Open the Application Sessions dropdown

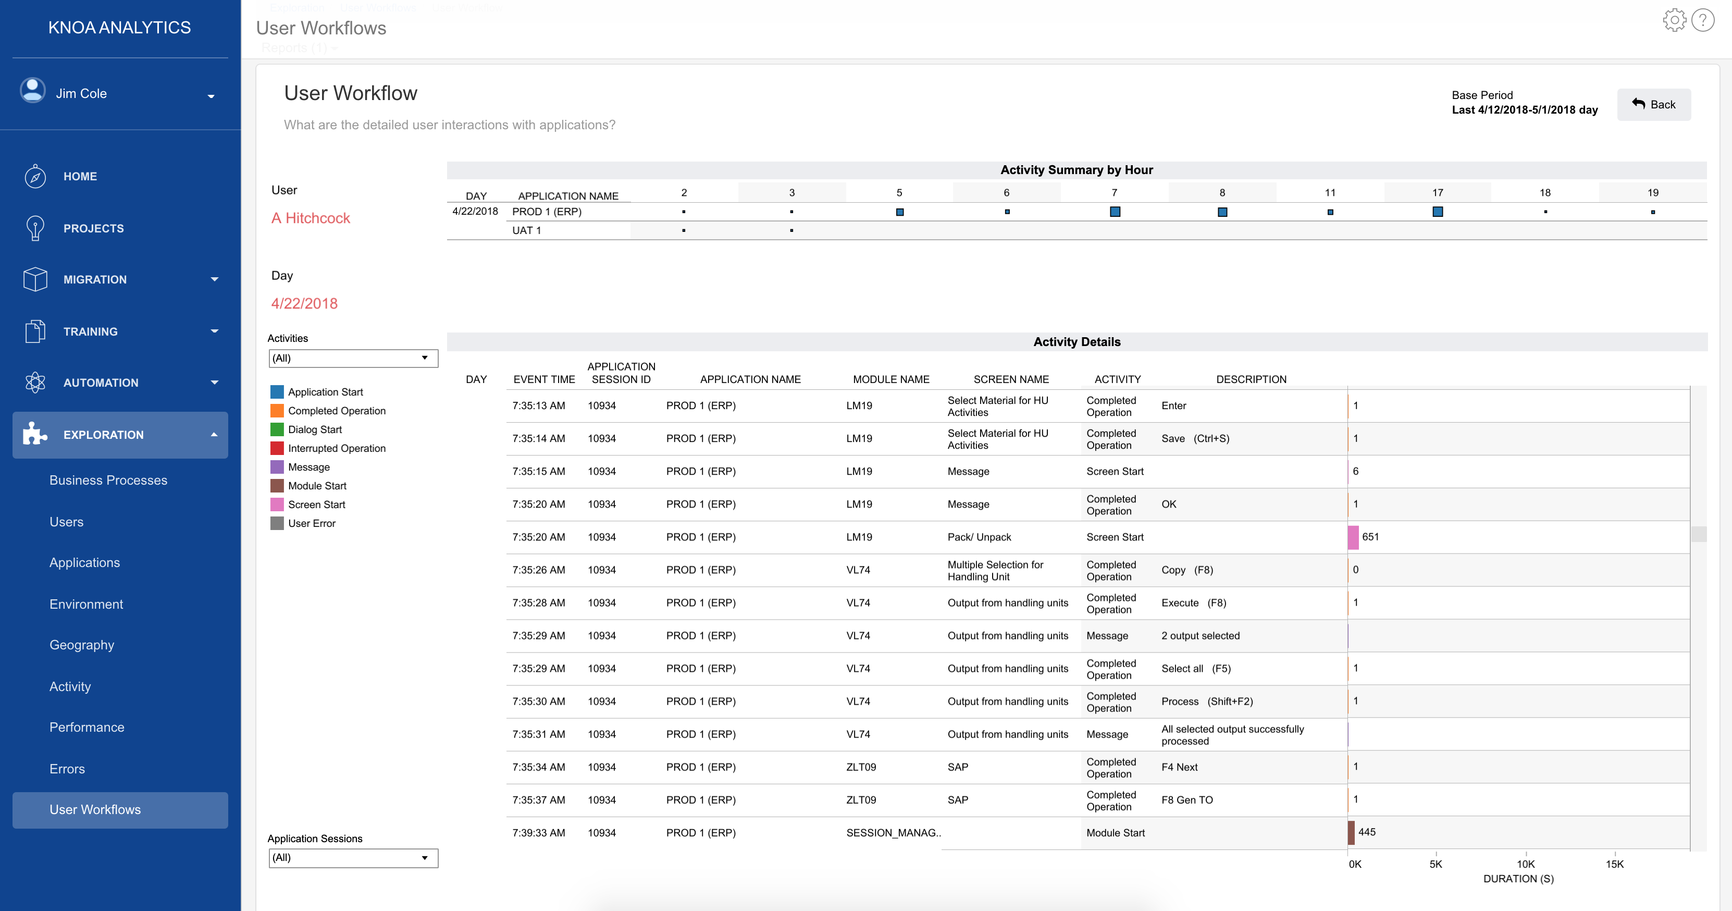point(353,858)
